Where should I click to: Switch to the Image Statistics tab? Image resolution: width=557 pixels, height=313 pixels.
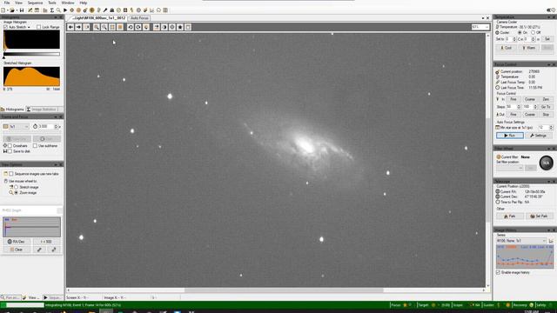pos(43,110)
